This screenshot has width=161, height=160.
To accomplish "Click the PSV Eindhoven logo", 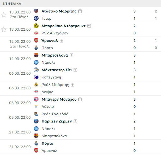I will tap(36, 33).
